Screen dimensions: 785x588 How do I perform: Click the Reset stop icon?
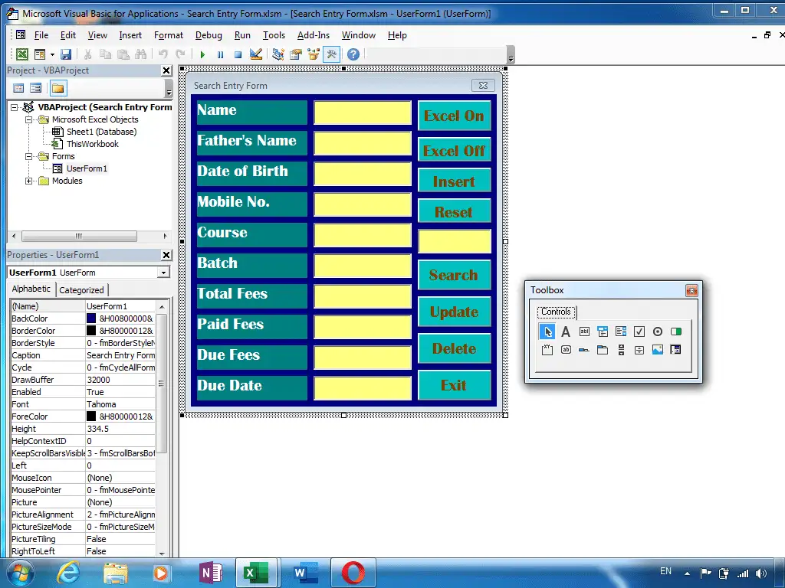point(238,54)
